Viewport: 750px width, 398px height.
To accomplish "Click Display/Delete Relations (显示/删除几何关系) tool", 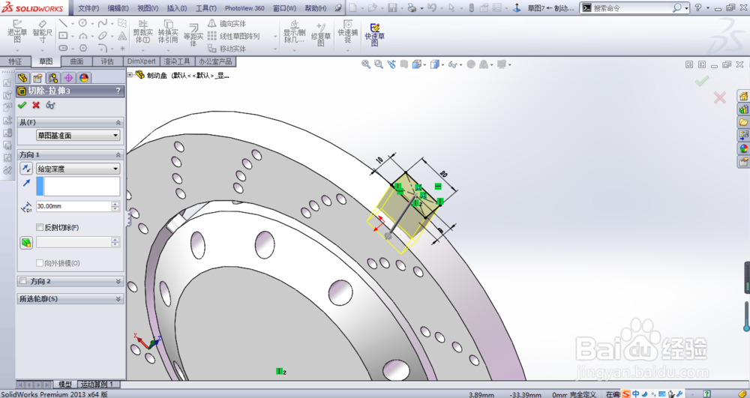I will coord(294,32).
